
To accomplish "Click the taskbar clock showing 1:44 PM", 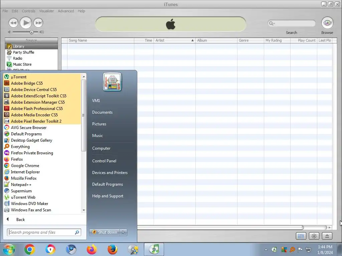I will tap(325, 250).
